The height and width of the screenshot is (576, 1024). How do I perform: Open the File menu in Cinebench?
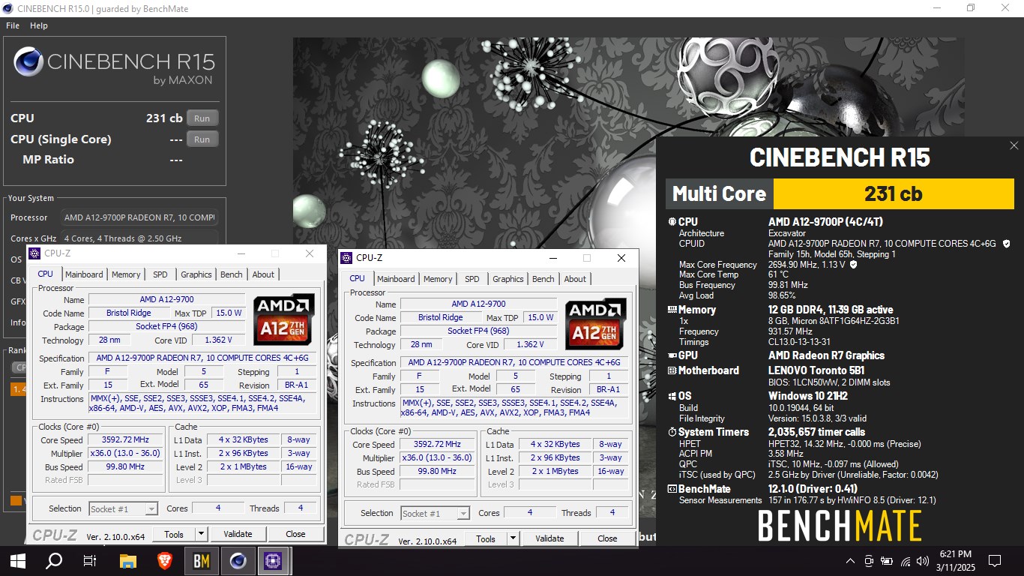click(x=13, y=25)
